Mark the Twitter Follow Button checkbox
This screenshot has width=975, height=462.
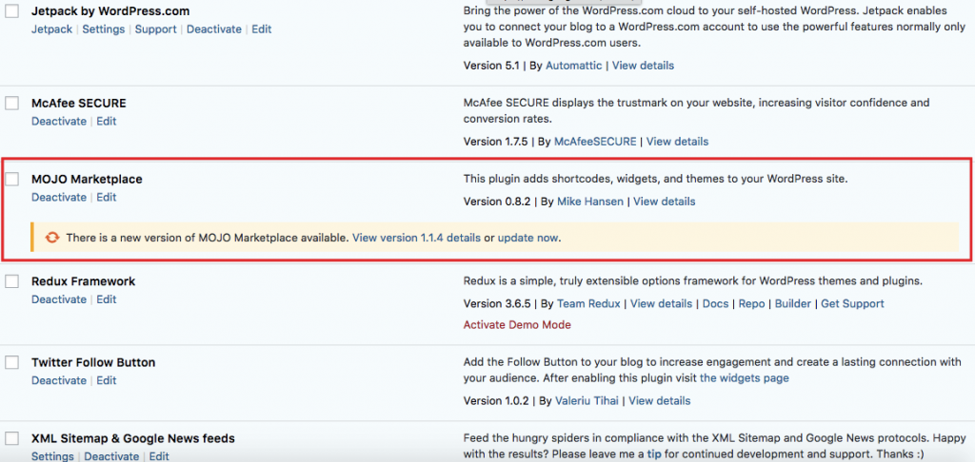11,362
